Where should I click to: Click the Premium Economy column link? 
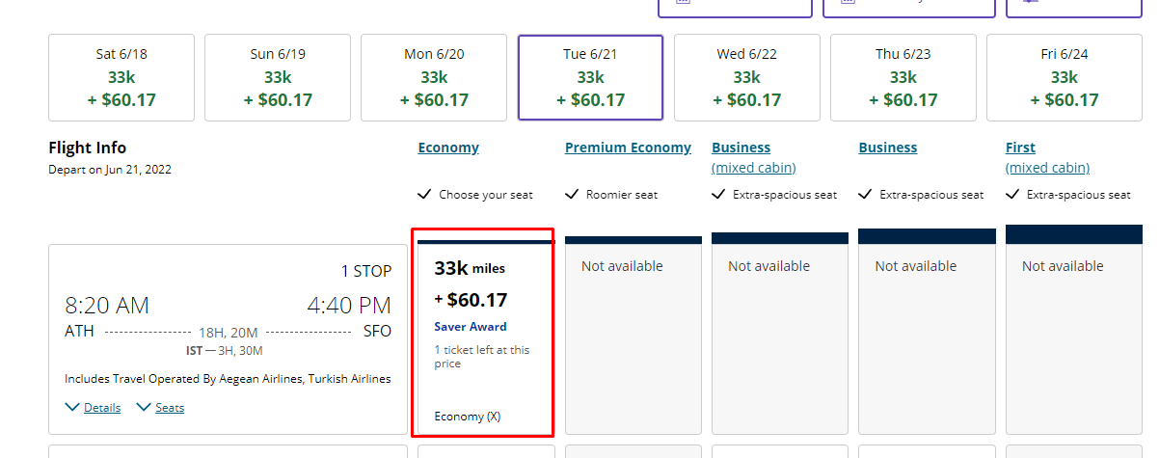click(628, 148)
